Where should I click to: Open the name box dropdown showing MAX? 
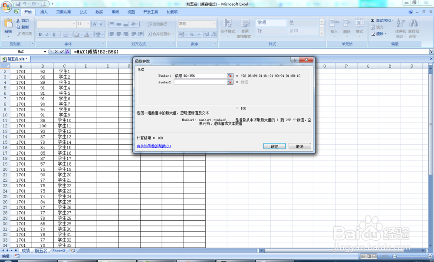tap(45, 52)
